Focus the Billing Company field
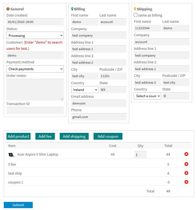Screen dimensions: 196x210 [99, 35]
